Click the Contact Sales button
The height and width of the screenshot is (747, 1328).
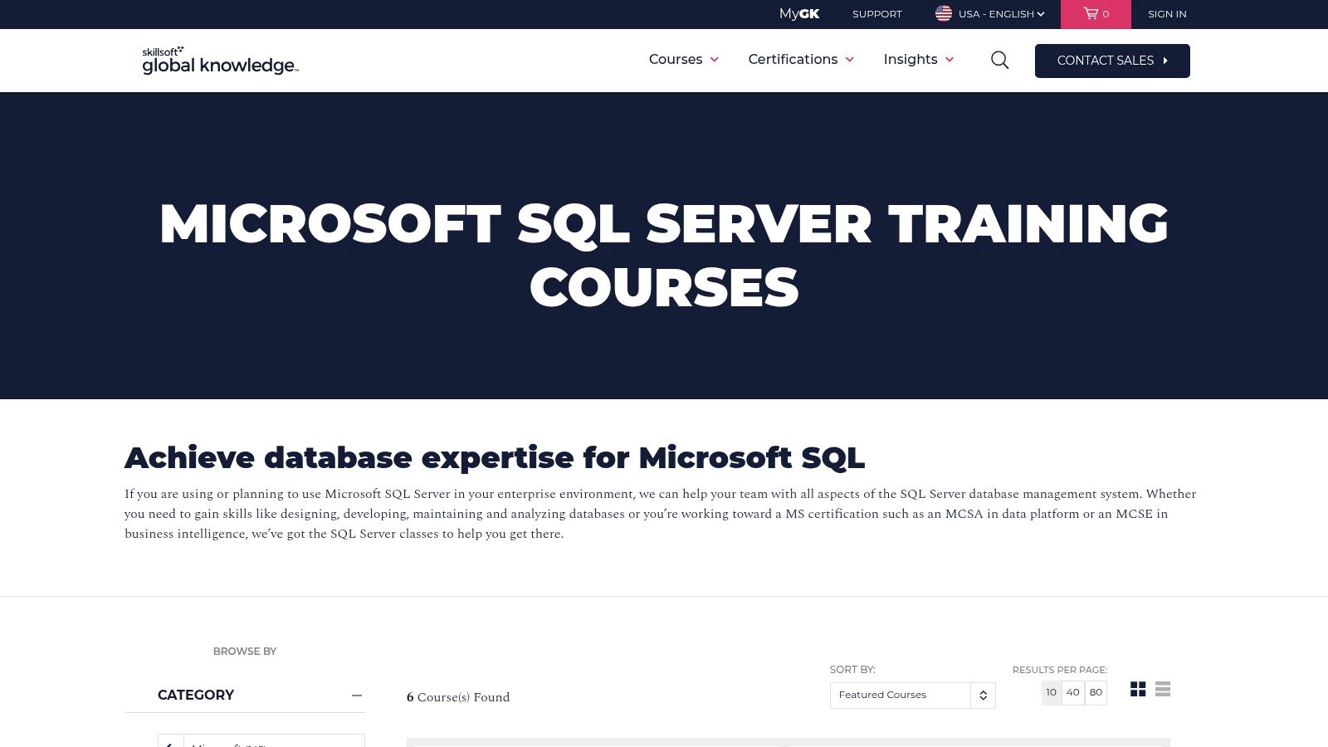tap(1112, 61)
